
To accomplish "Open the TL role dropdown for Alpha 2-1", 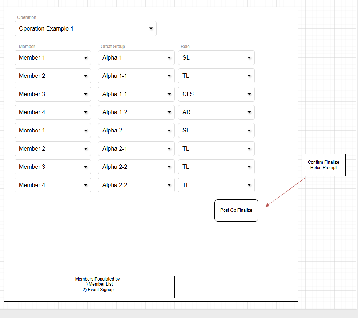I will pyautogui.click(x=216, y=149).
